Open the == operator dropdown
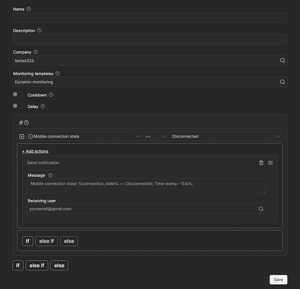 155,136
